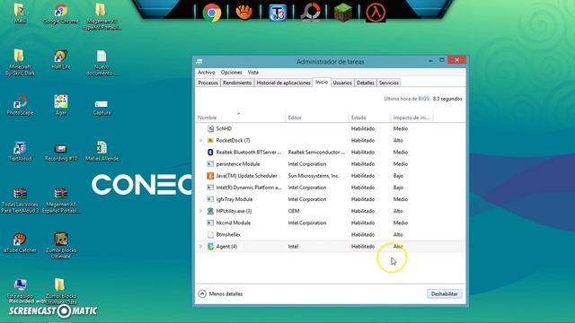The image size is (575, 323).
Task: Select PhotoScape desktop shortcut
Action: [x=20, y=106]
